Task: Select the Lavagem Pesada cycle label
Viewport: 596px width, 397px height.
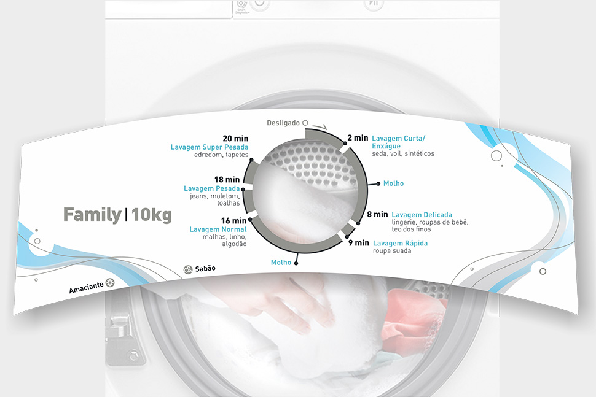Action: pos(215,188)
